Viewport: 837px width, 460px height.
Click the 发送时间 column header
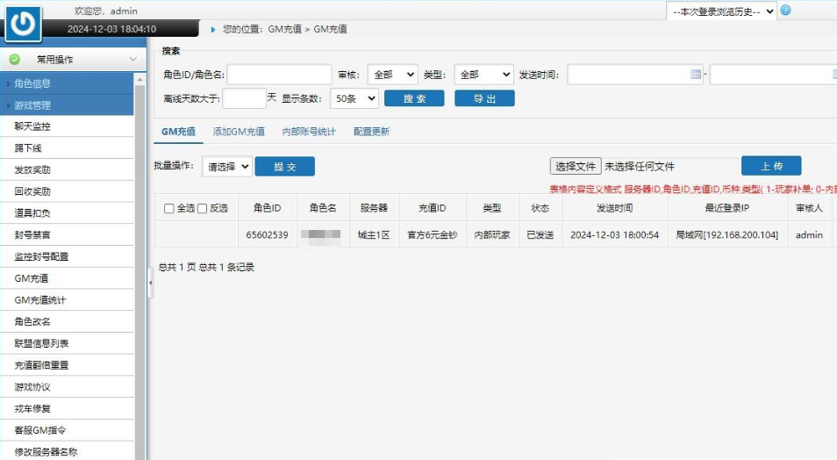[615, 208]
